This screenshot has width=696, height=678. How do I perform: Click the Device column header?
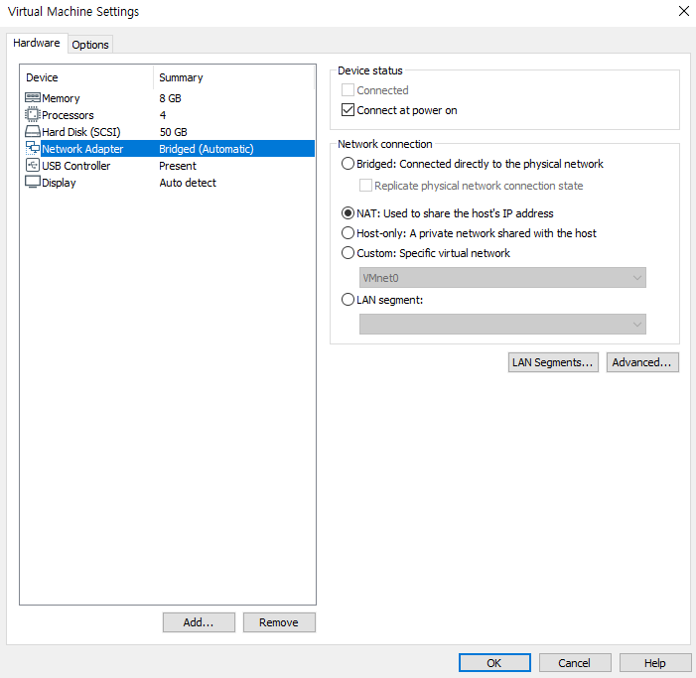click(x=87, y=77)
